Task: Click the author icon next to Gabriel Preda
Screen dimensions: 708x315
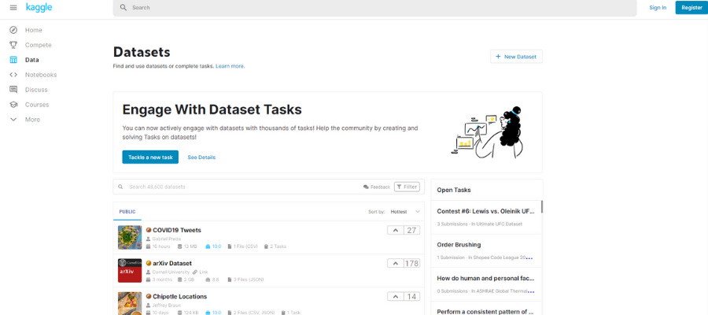Action: coord(148,239)
